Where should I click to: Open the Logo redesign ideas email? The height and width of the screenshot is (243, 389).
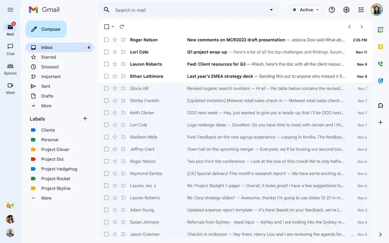(235, 125)
